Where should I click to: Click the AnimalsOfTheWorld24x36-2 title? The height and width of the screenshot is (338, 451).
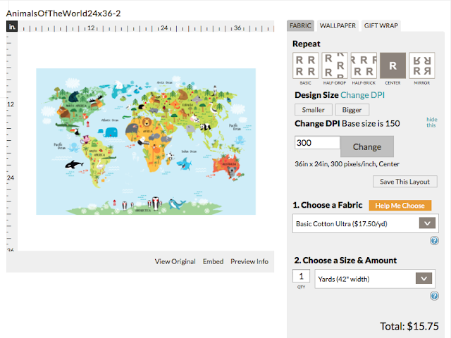pos(63,13)
